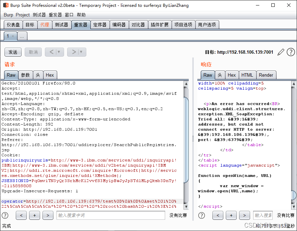Select the response HTML tab
The width and height of the screenshot is (297, 231).
tap(247, 75)
